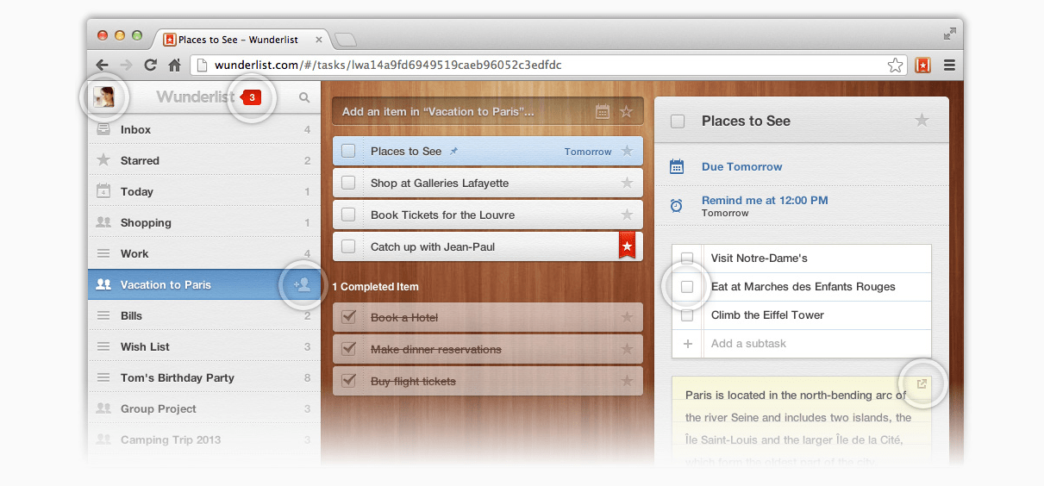1044x486 pixels.
Task: Tick the Visit Notre-Dame's subtask checkbox
Action: (x=687, y=258)
